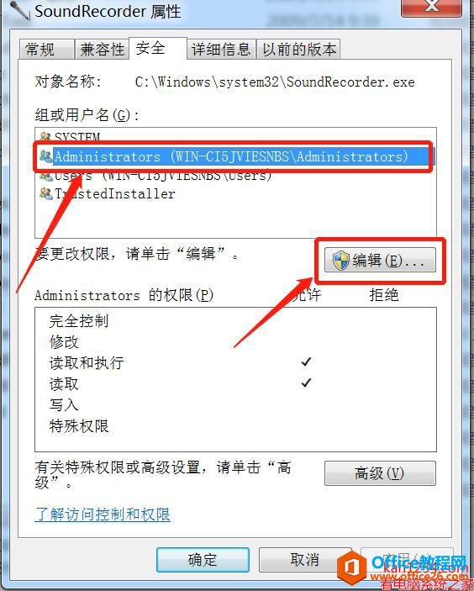The height and width of the screenshot is (591, 474).
Task: Open the 了解访问控制和权限 link
Action: click(103, 514)
